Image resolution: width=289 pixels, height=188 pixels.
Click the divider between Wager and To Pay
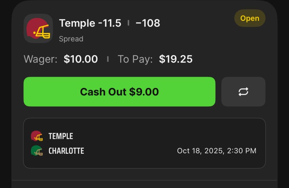pyautogui.click(x=108, y=59)
